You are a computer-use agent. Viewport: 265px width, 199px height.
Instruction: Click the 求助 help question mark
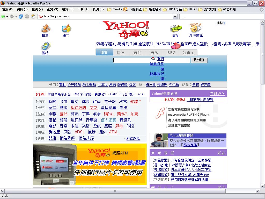[x=221, y=23]
